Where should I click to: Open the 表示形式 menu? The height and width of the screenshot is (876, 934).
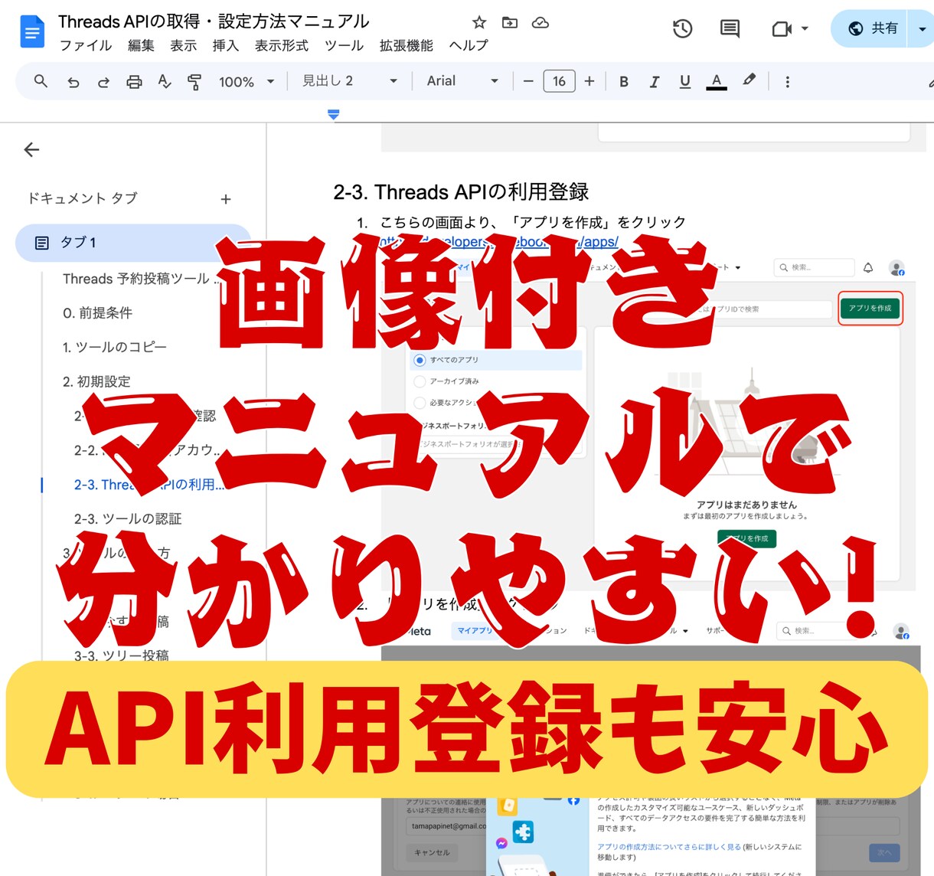click(281, 46)
